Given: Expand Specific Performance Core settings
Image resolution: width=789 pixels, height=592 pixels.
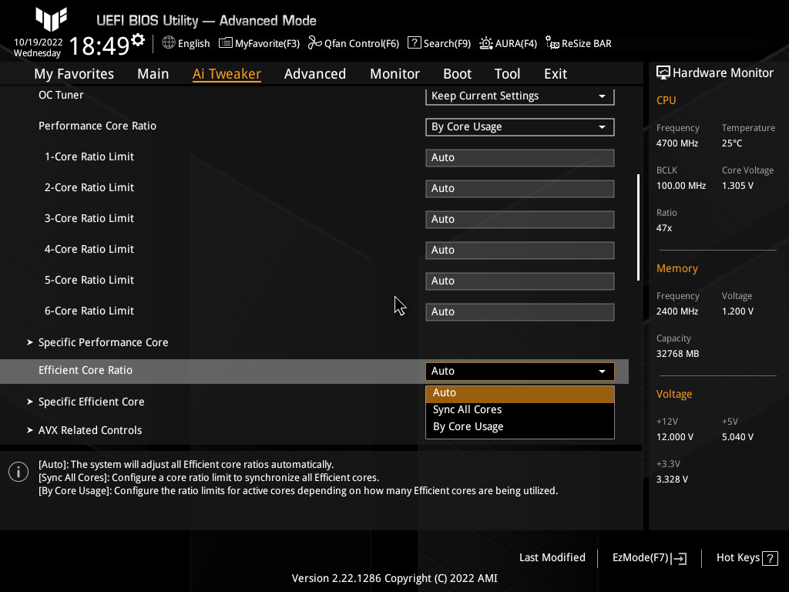Looking at the screenshot, I should (x=102, y=342).
